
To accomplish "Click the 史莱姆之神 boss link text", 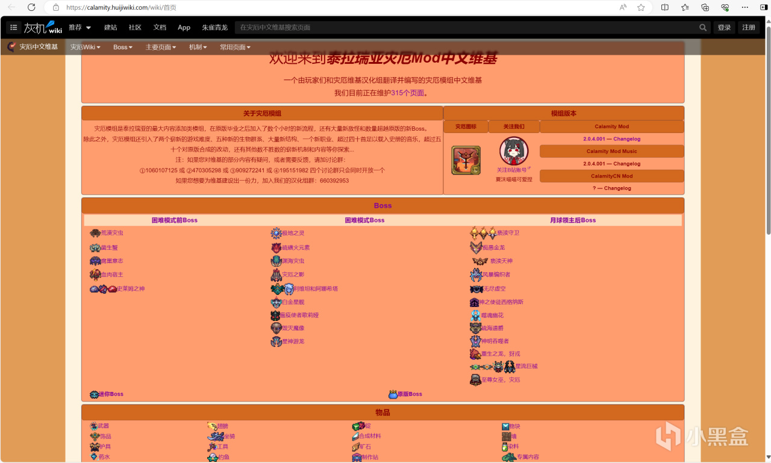I will [x=131, y=289].
